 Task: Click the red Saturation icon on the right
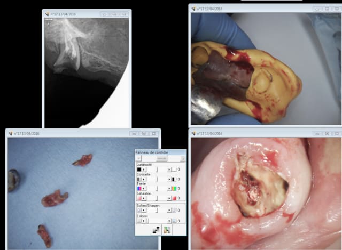[x=174, y=198]
